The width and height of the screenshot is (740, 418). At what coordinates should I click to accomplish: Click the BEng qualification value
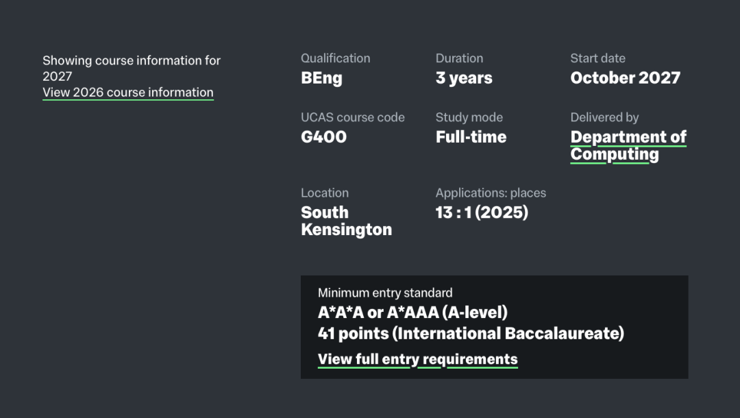click(x=321, y=78)
